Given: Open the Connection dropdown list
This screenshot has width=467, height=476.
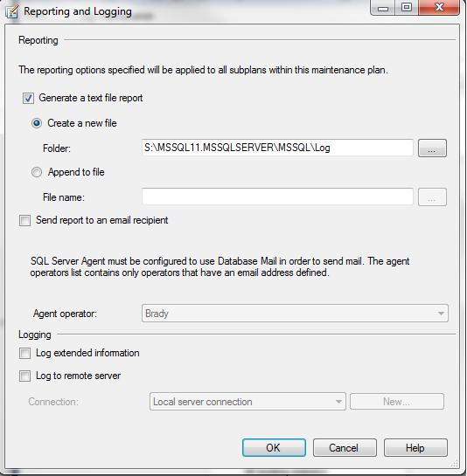Looking at the screenshot, I should [x=247, y=402].
